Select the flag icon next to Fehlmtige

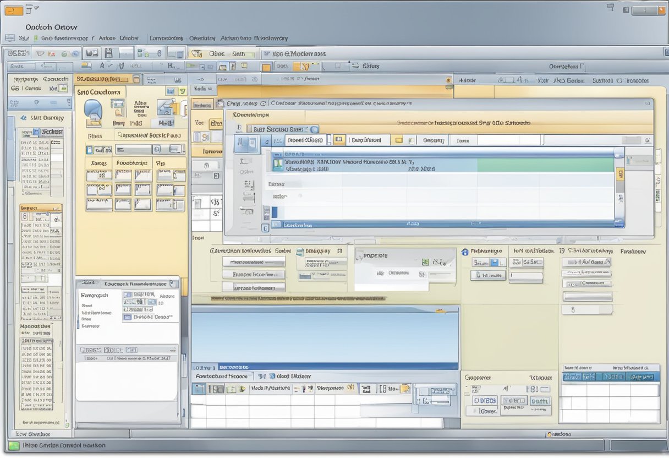tap(466, 251)
